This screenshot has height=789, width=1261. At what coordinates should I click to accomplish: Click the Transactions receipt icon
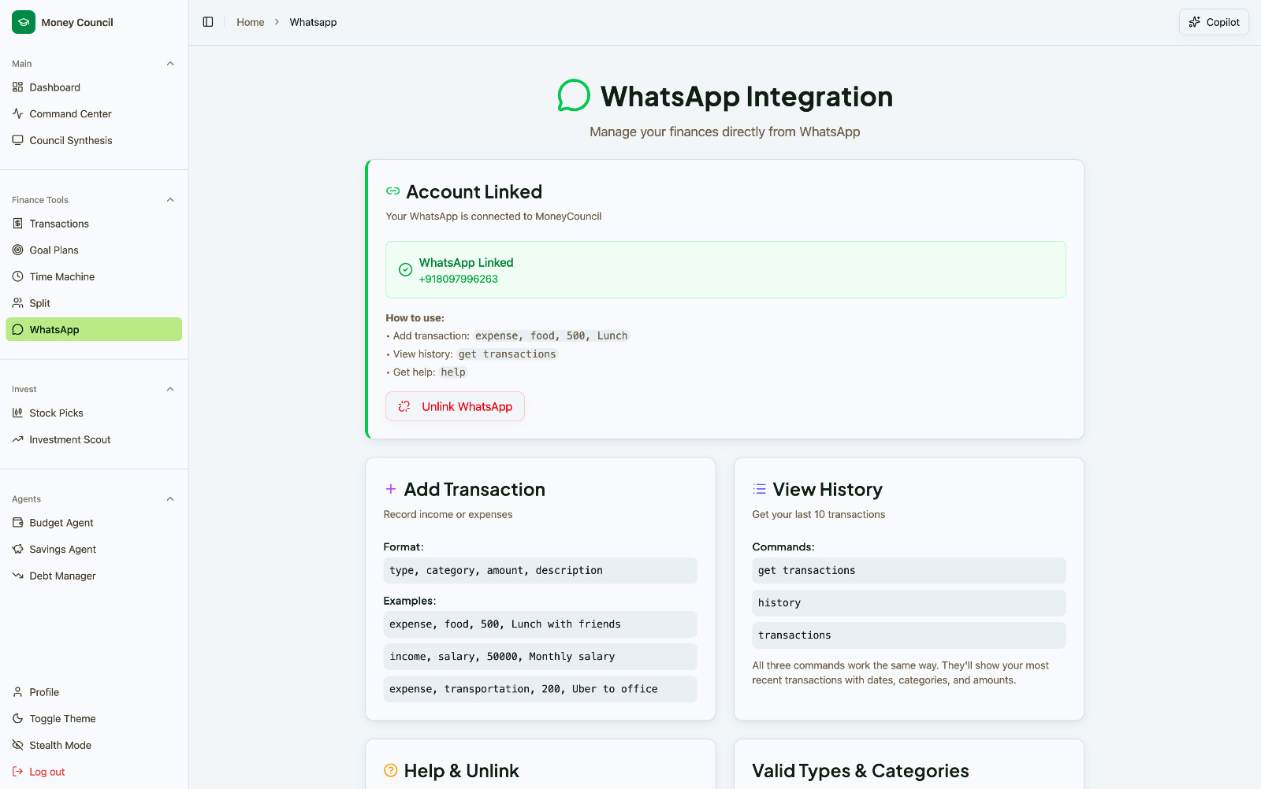click(x=18, y=224)
